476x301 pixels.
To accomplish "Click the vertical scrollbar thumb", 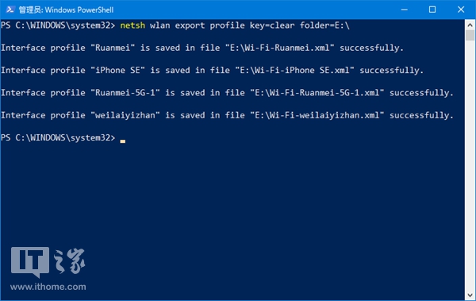I will pos(470,35).
